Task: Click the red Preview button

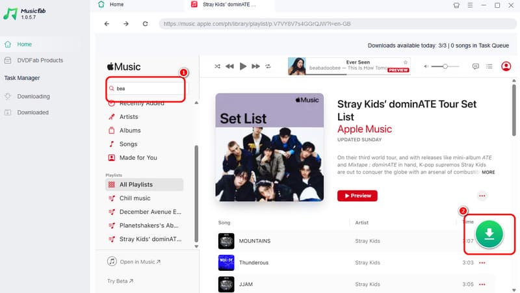Action: coord(357,196)
